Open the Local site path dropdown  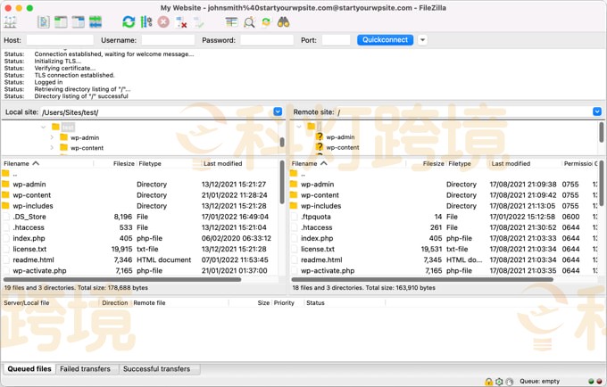(x=278, y=111)
